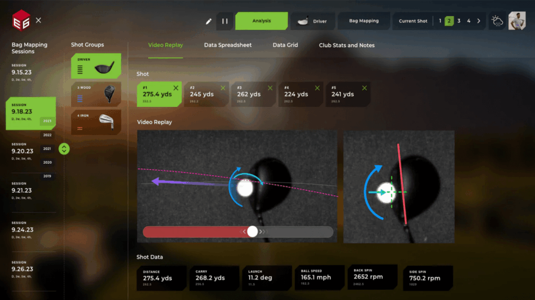Click the video replay scrubber handle
Viewport: 535px width, 300px height.
point(252,232)
